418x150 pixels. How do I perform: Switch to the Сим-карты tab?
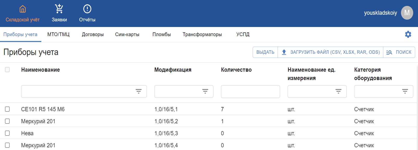[127, 34]
